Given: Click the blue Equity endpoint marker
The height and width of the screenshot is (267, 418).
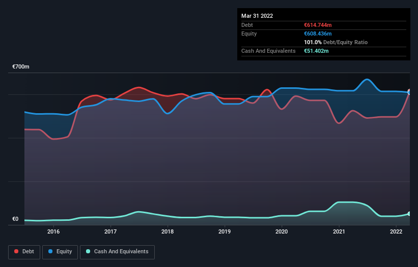Looking at the screenshot, I should 409,92.
